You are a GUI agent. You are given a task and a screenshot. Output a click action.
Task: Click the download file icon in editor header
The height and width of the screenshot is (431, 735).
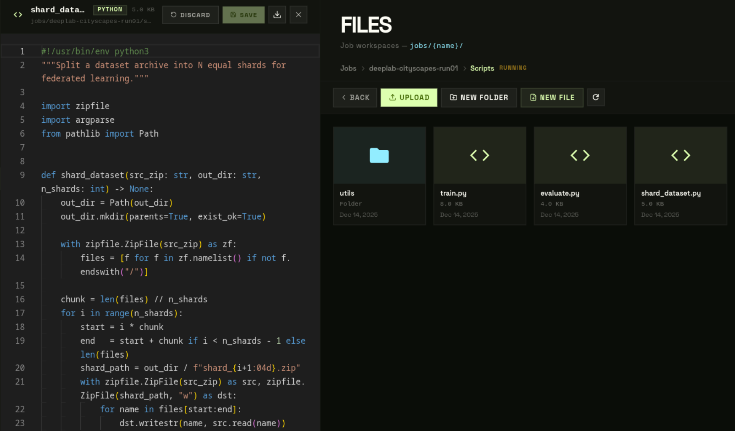(x=277, y=15)
